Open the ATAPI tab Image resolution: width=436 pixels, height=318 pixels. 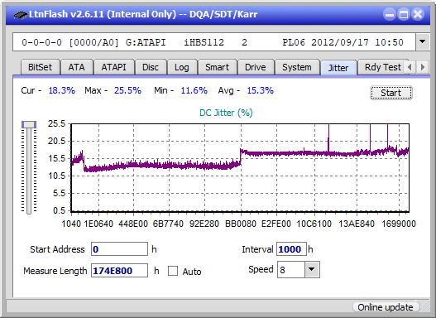(113, 67)
